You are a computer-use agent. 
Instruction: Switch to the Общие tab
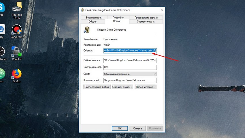tap(93, 21)
